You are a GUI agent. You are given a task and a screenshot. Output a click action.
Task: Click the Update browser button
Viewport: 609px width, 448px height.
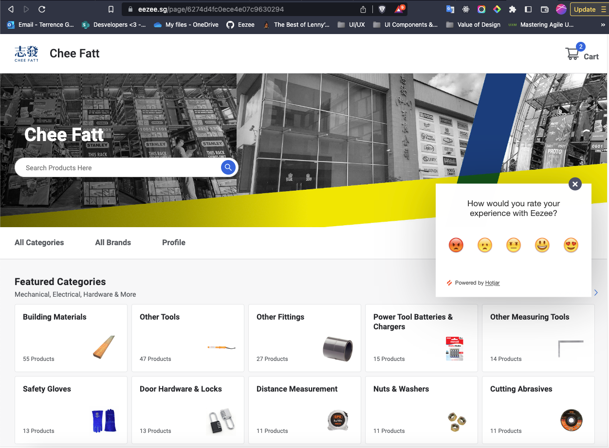pyautogui.click(x=589, y=9)
